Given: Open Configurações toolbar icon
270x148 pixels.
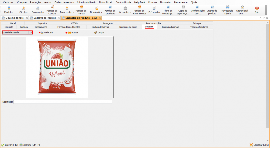Looking at the screenshot, I should coord(198,10).
